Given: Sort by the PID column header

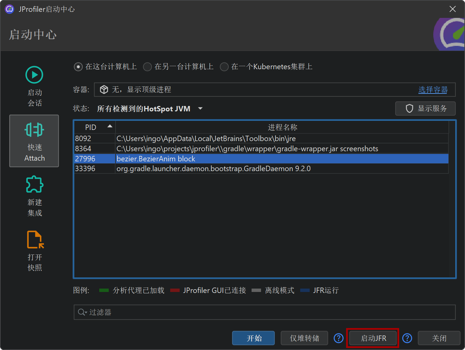Looking at the screenshot, I should (95, 127).
